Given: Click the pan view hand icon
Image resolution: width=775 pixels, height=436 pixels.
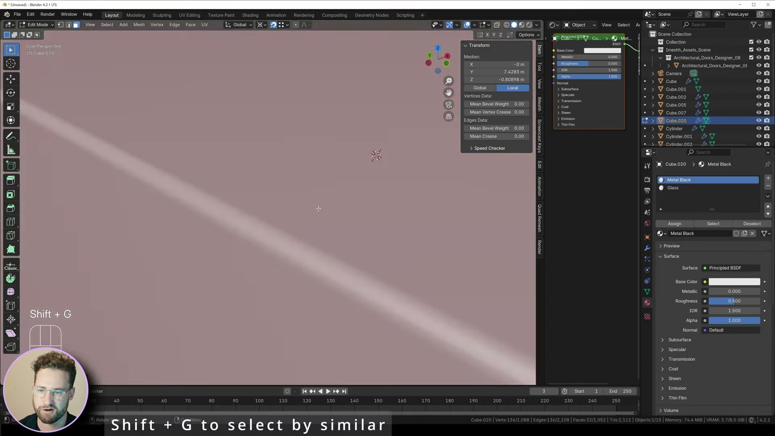Looking at the screenshot, I should point(448,93).
